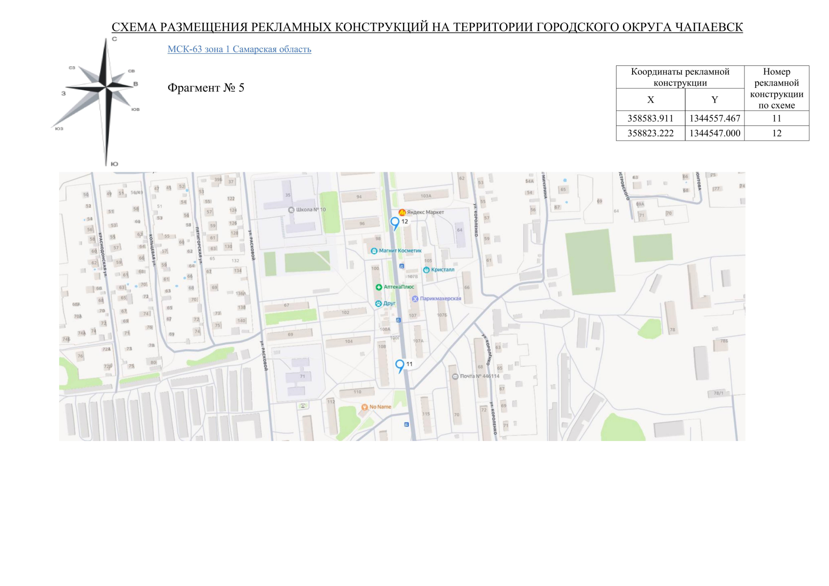This screenshot has width=829, height=586.
Task: Click the blue map pin labeled 12
Action: (x=395, y=223)
